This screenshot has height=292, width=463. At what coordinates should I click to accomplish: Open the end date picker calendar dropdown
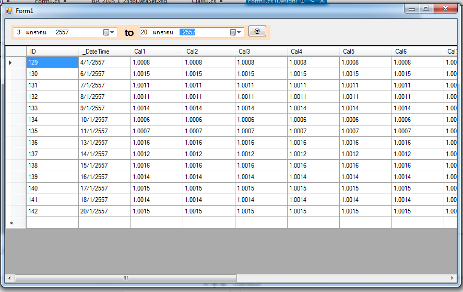(236, 32)
